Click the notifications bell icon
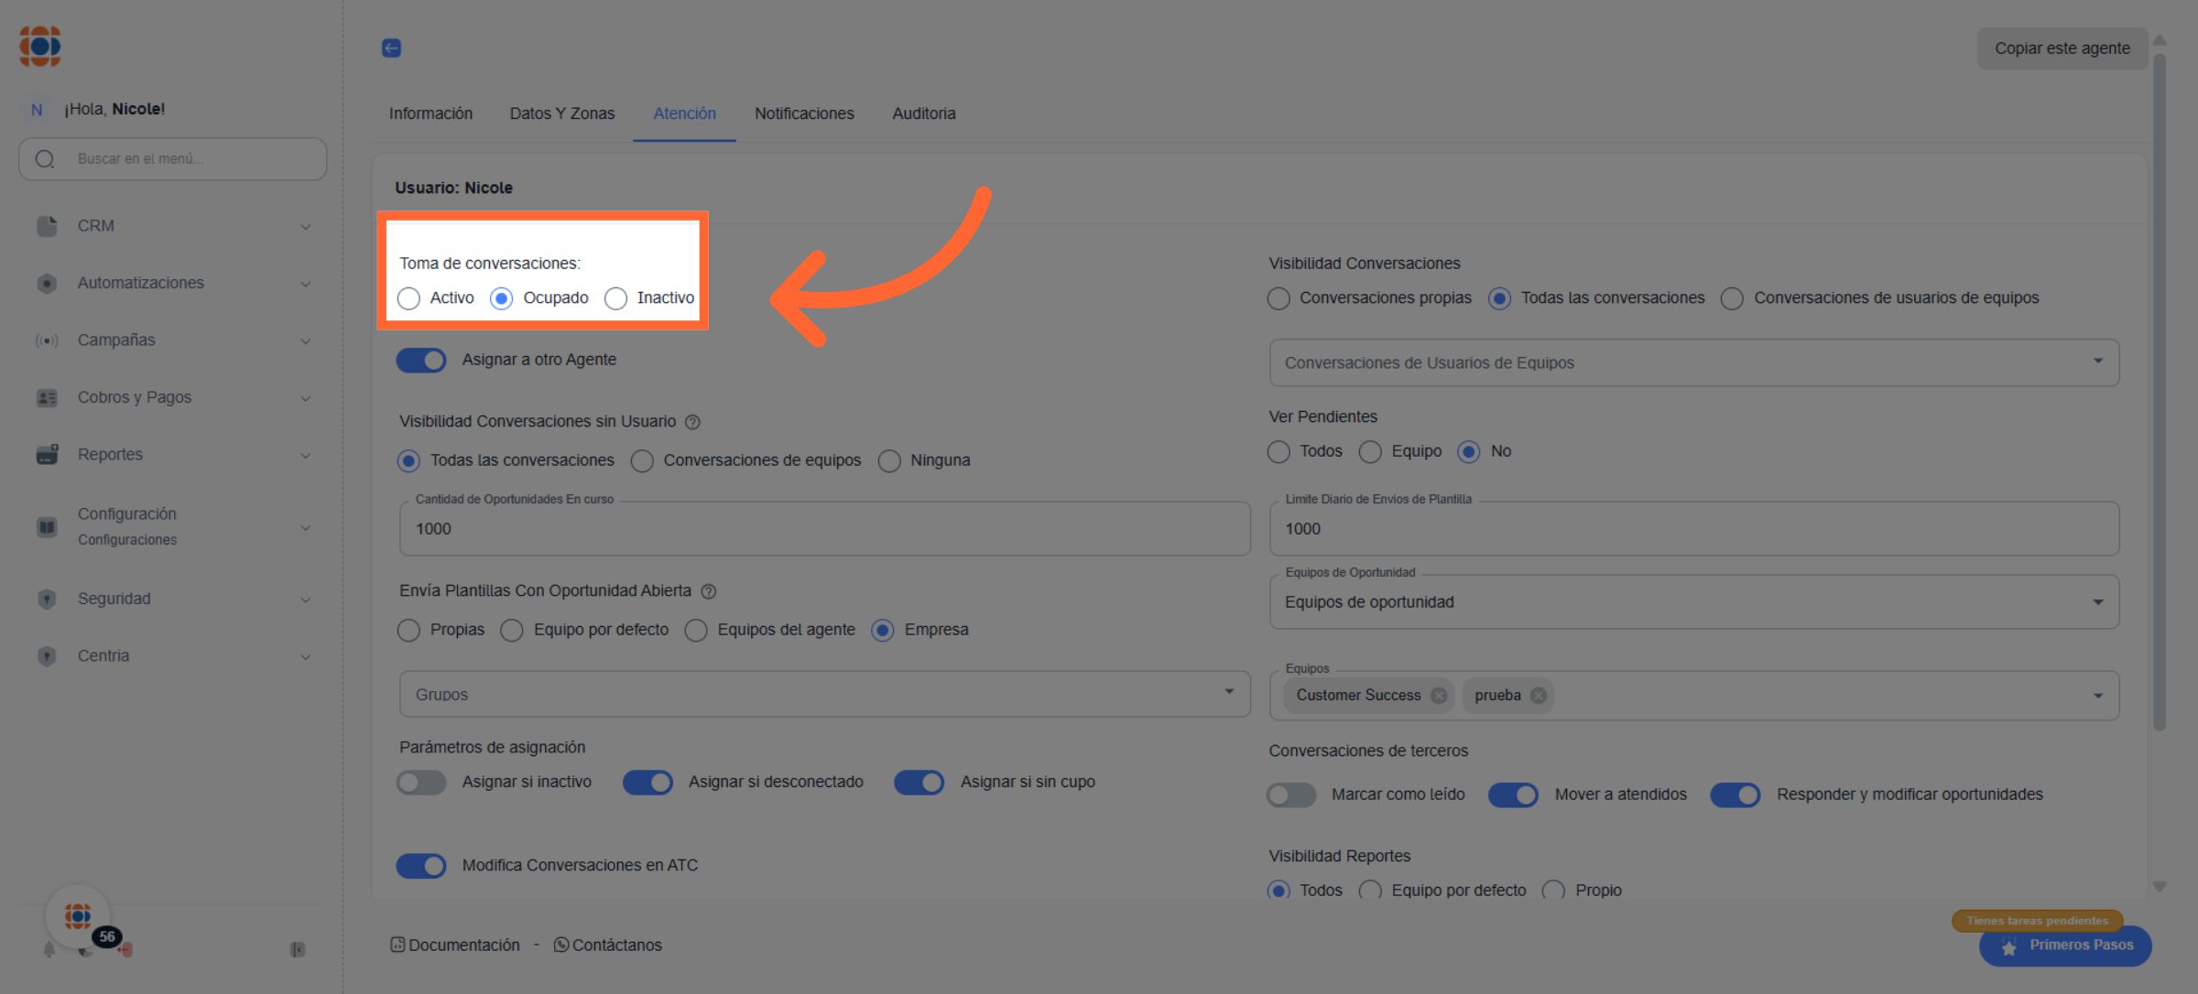 (49, 949)
